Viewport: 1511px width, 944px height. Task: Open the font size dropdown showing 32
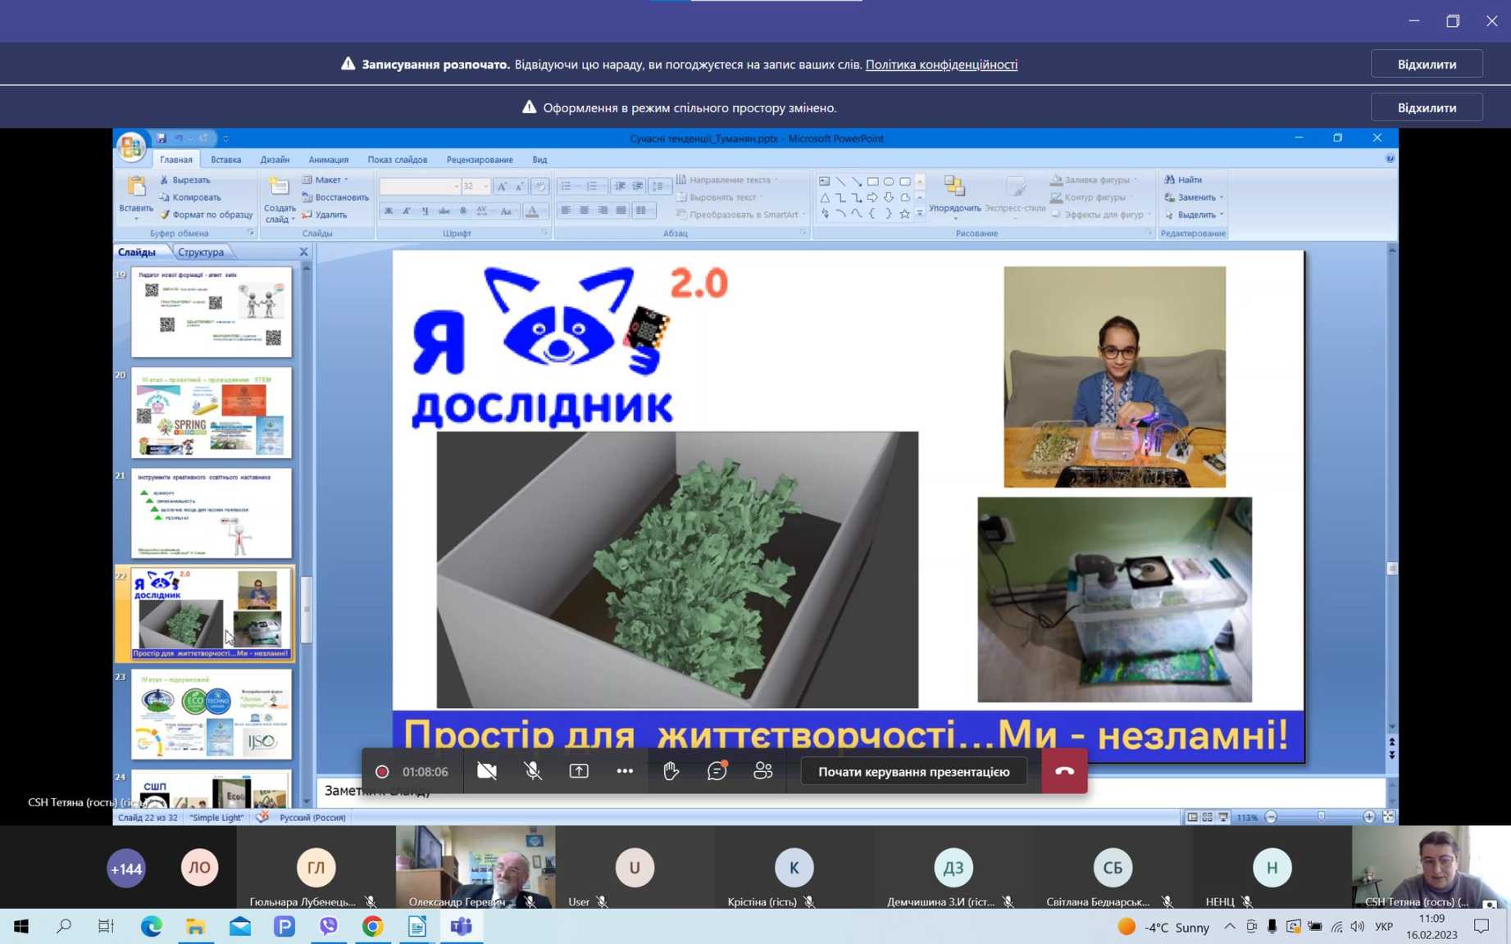[485, 187]
